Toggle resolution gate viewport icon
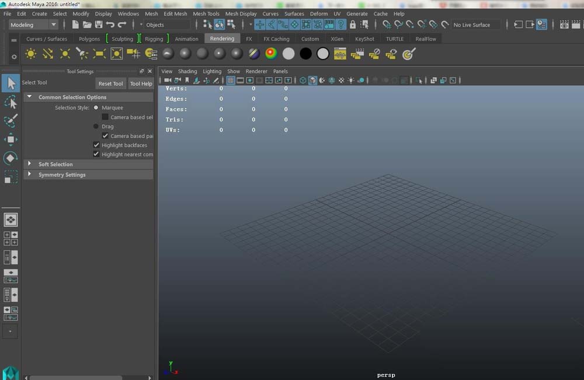 [x=250, y=81]
